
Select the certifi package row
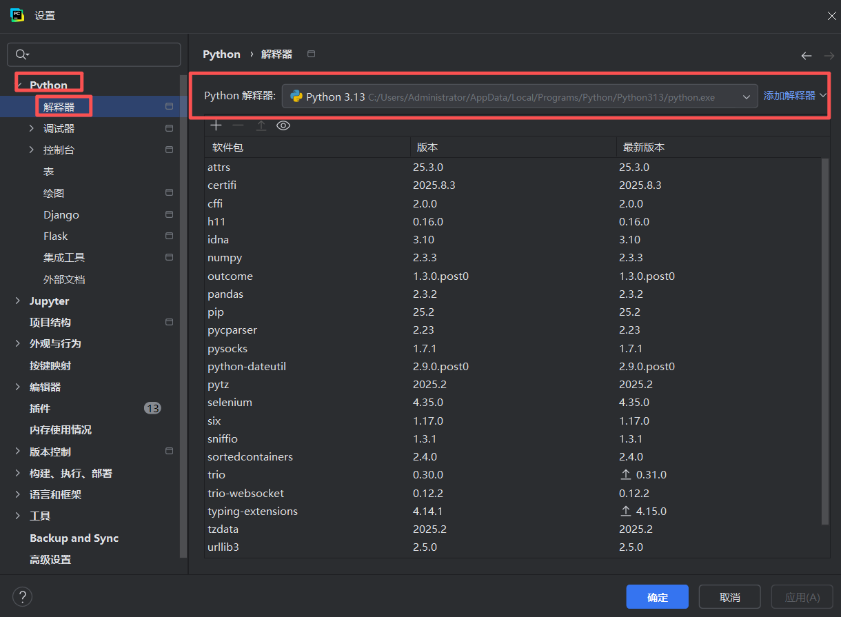(x=513, y=185)
